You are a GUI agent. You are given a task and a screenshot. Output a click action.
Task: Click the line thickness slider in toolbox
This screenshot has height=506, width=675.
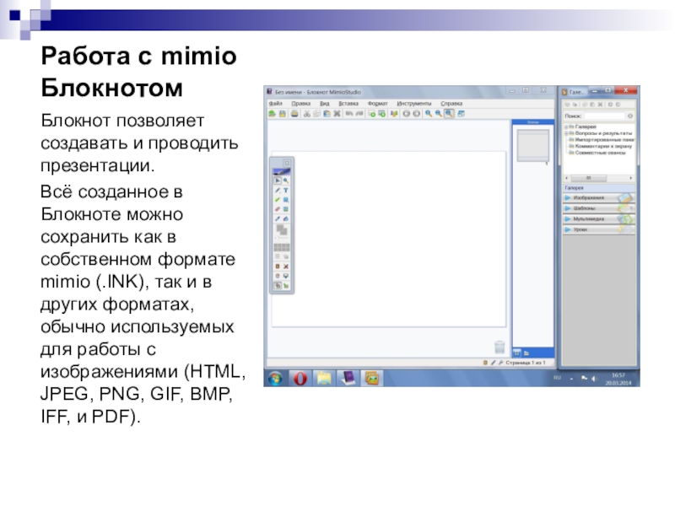click(282, 238)
